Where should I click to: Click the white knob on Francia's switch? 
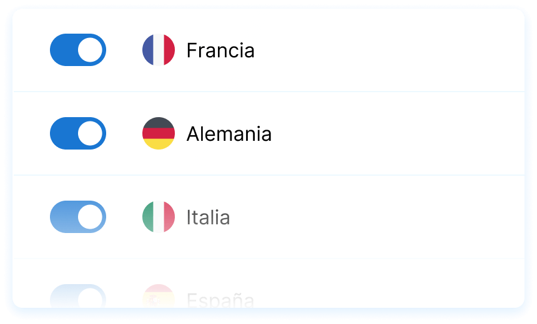pos(91,50)
